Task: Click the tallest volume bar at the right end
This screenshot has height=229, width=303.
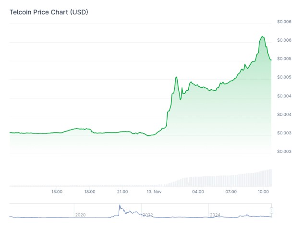Action: coord(271,178)
